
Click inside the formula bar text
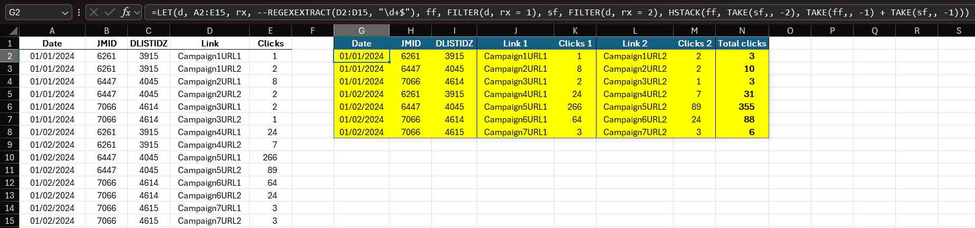[560, 12]
